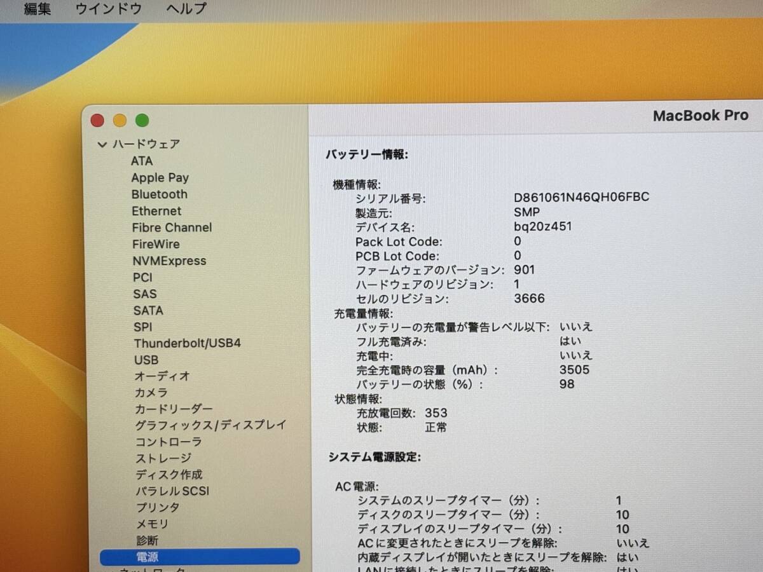This screenshot has width=763, height=572.
Task: Select コントローラ in sidebar
Action: pos(168,442)
